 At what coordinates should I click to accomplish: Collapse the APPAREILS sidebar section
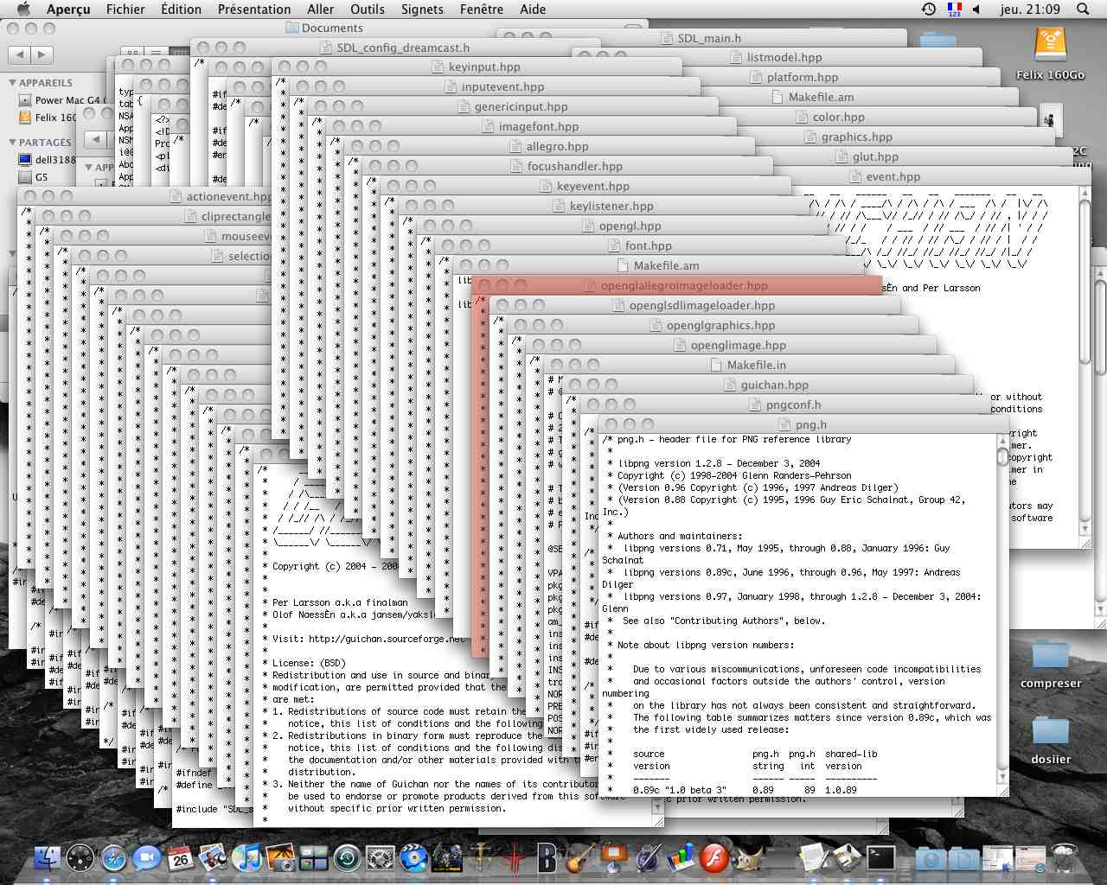pos(12,83)
